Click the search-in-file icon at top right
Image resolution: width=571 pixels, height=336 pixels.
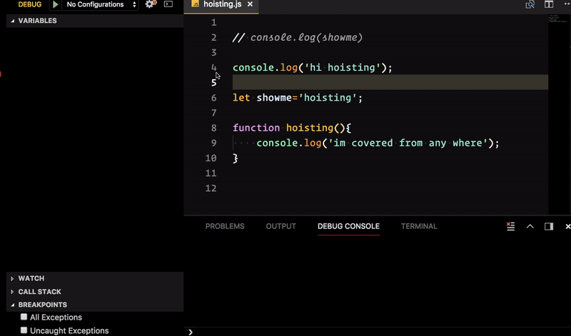(x=530, y=4)
